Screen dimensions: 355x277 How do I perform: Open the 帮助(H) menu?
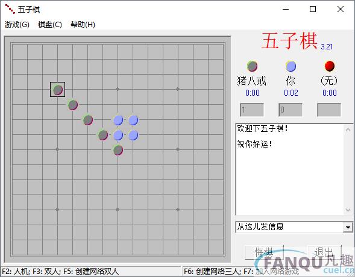(x=83, y=25)
